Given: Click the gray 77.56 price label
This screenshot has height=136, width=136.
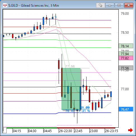Looking at the screenshot, I should coord(126,68).
